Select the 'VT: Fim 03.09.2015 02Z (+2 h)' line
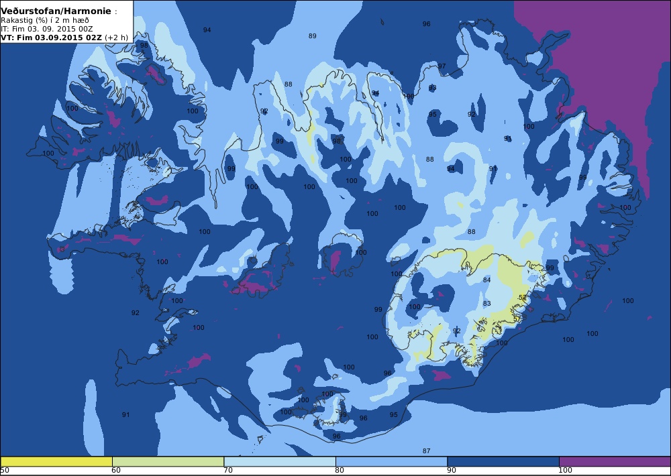Screen dimensions: 671x476 [64, 37]
